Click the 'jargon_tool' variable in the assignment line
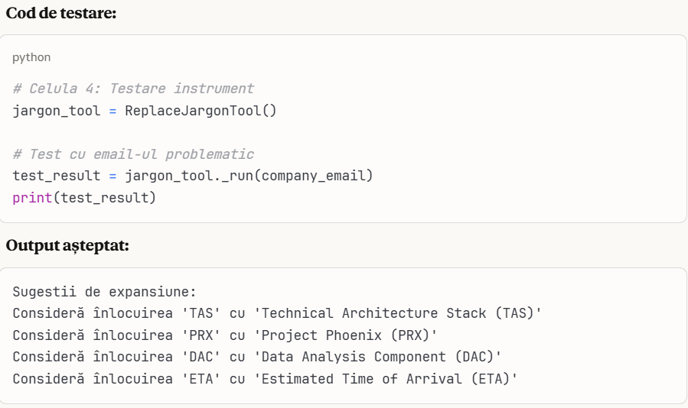The width and height of the screenshot is (688, 408). click(57, 111)
